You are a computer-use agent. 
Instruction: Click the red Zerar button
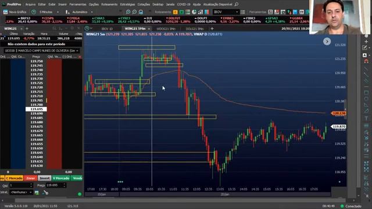click(31, 178)
